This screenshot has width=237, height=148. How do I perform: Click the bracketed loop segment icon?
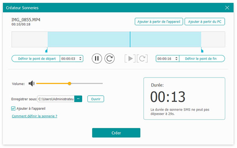point(142,59)
